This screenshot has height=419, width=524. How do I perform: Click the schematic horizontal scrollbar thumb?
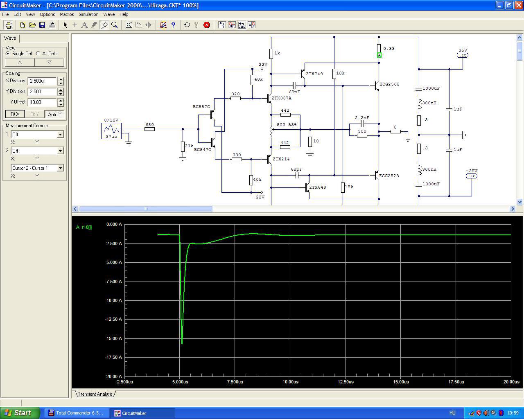tap(146, 209)
